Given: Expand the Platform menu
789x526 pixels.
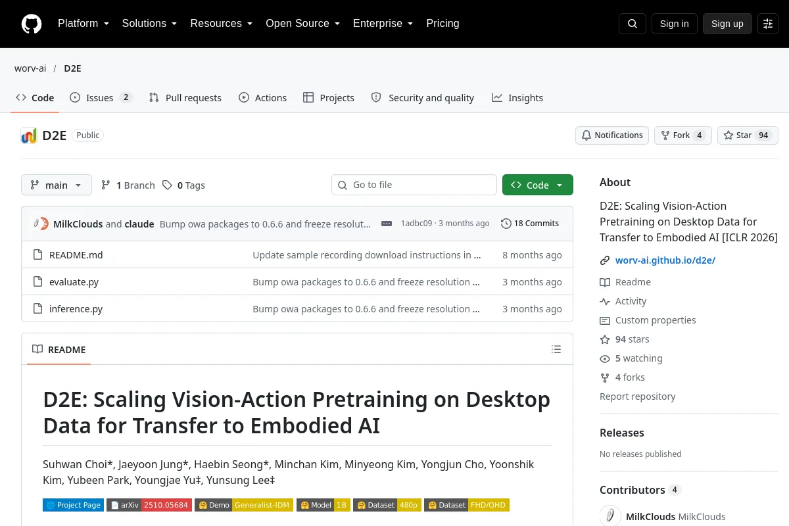Looking at the screenshot, I should 85,24.
